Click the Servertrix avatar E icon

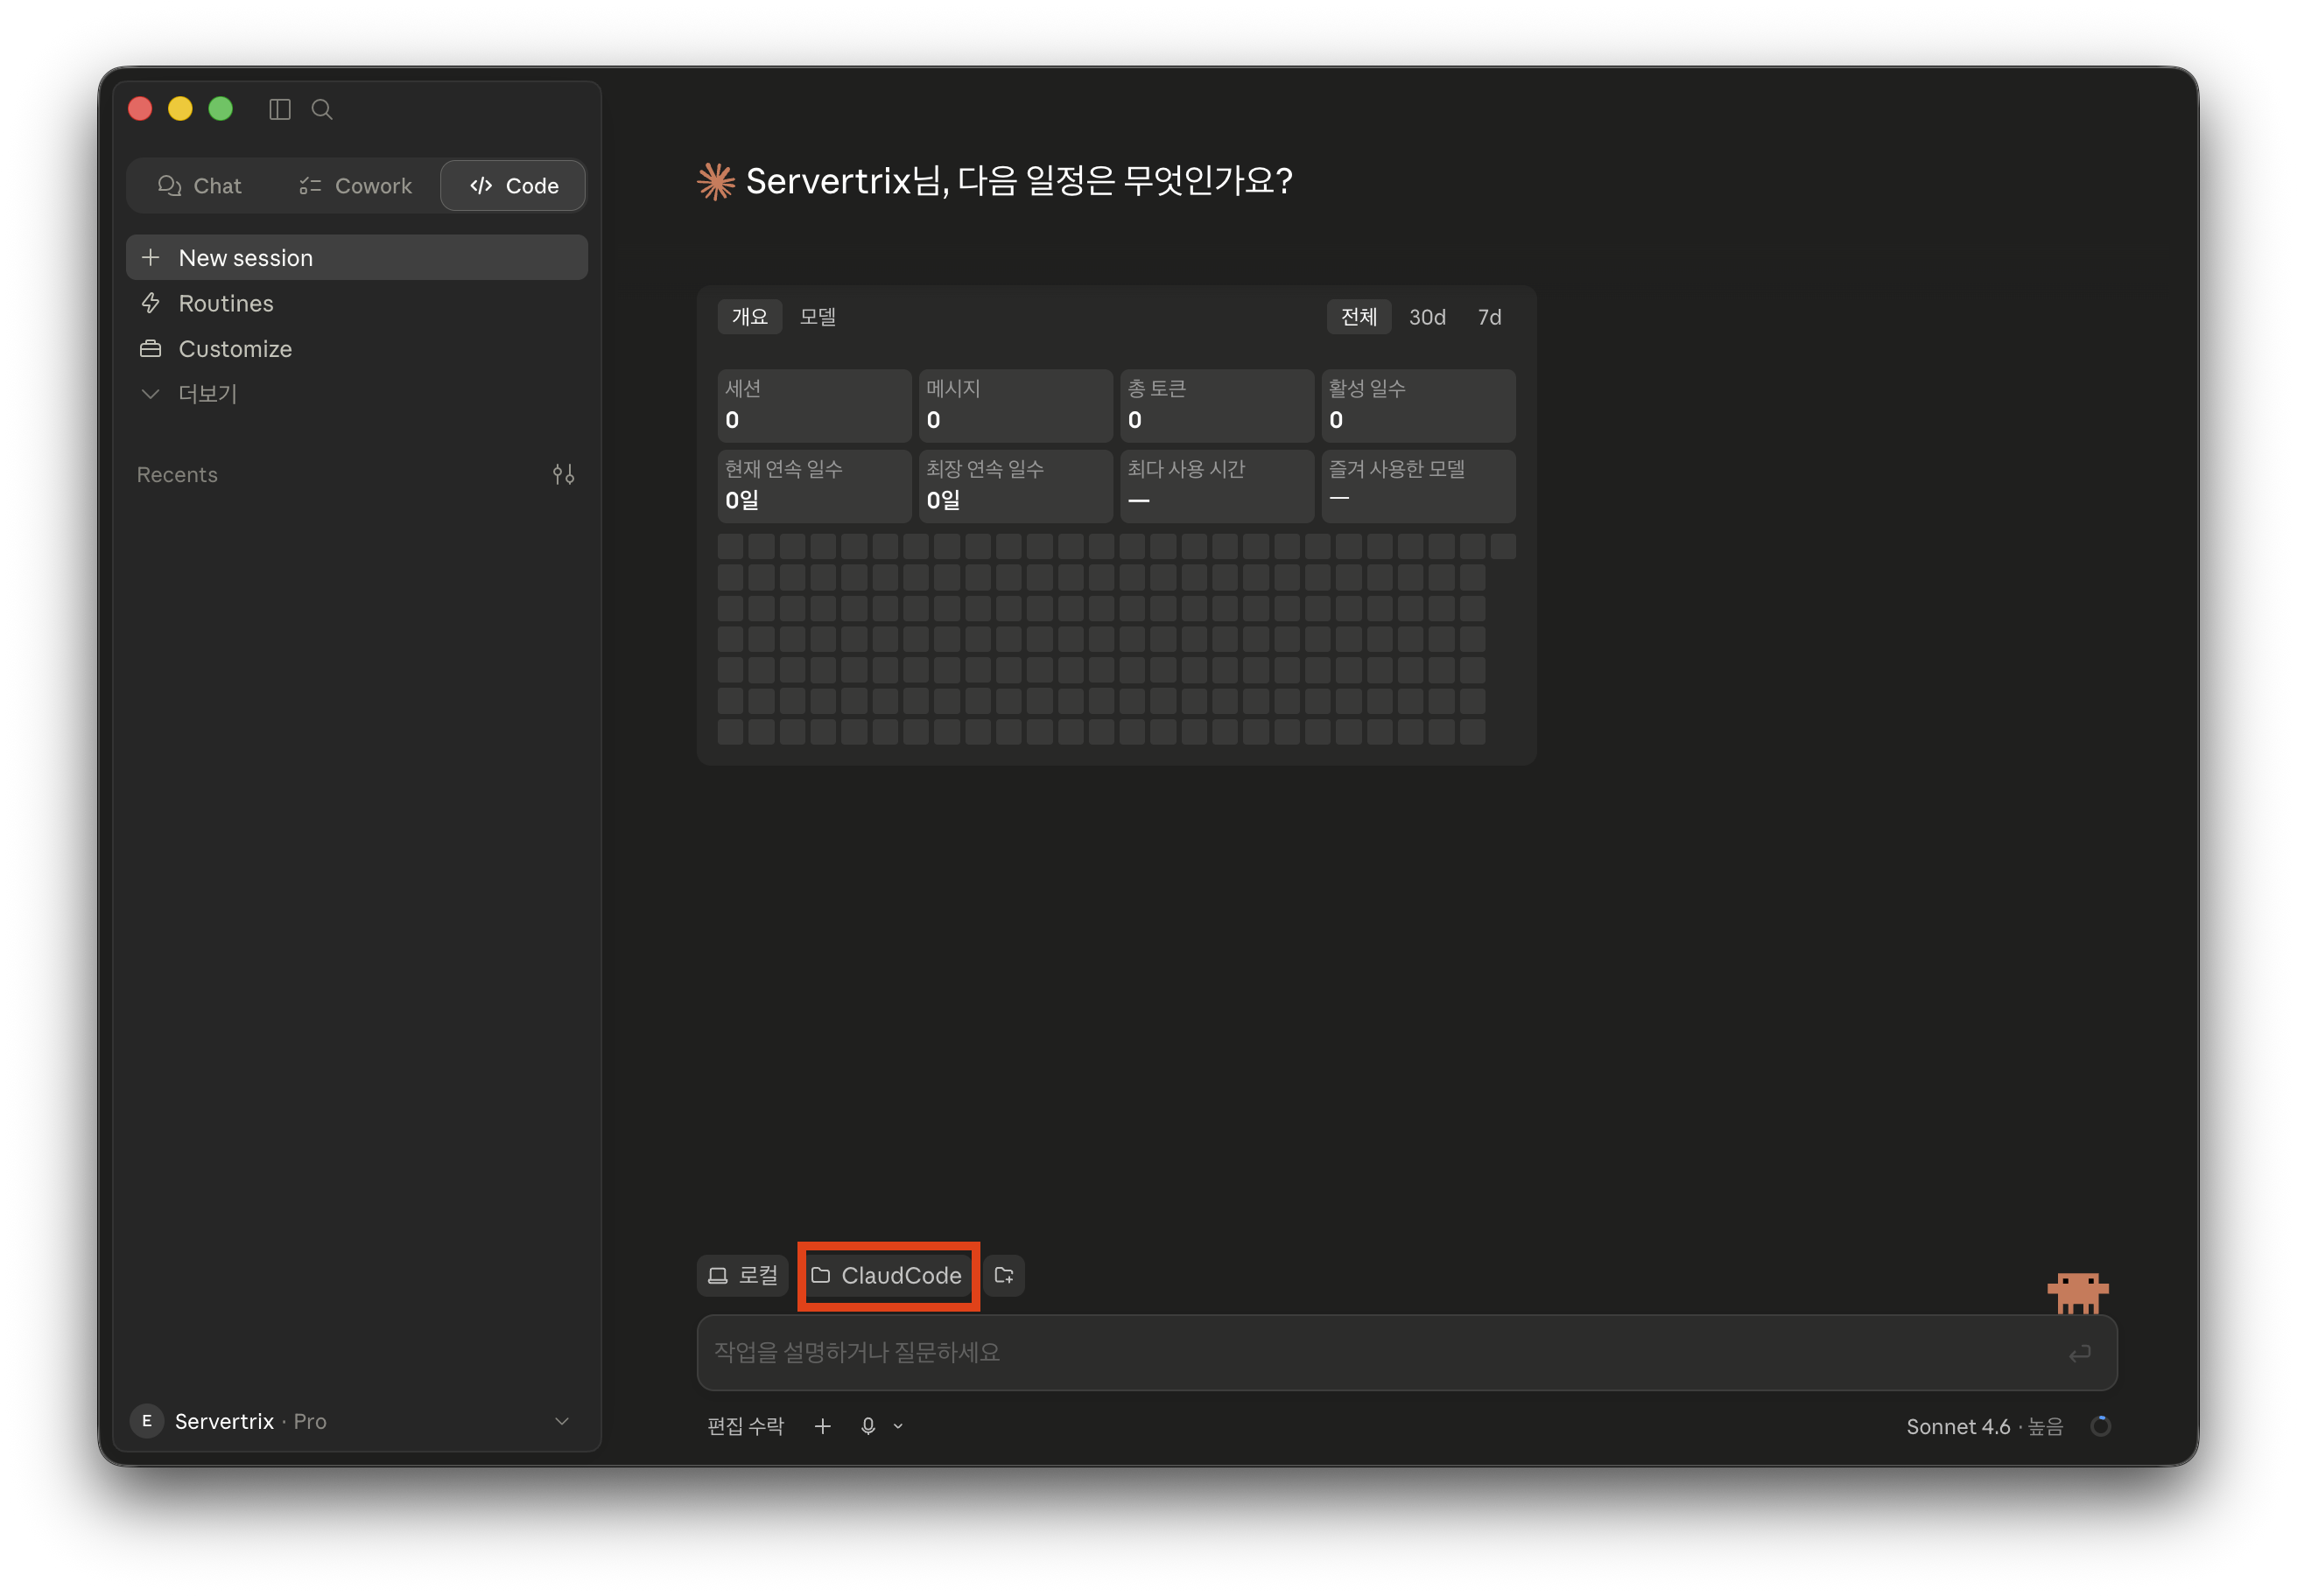pos(147,1421)
